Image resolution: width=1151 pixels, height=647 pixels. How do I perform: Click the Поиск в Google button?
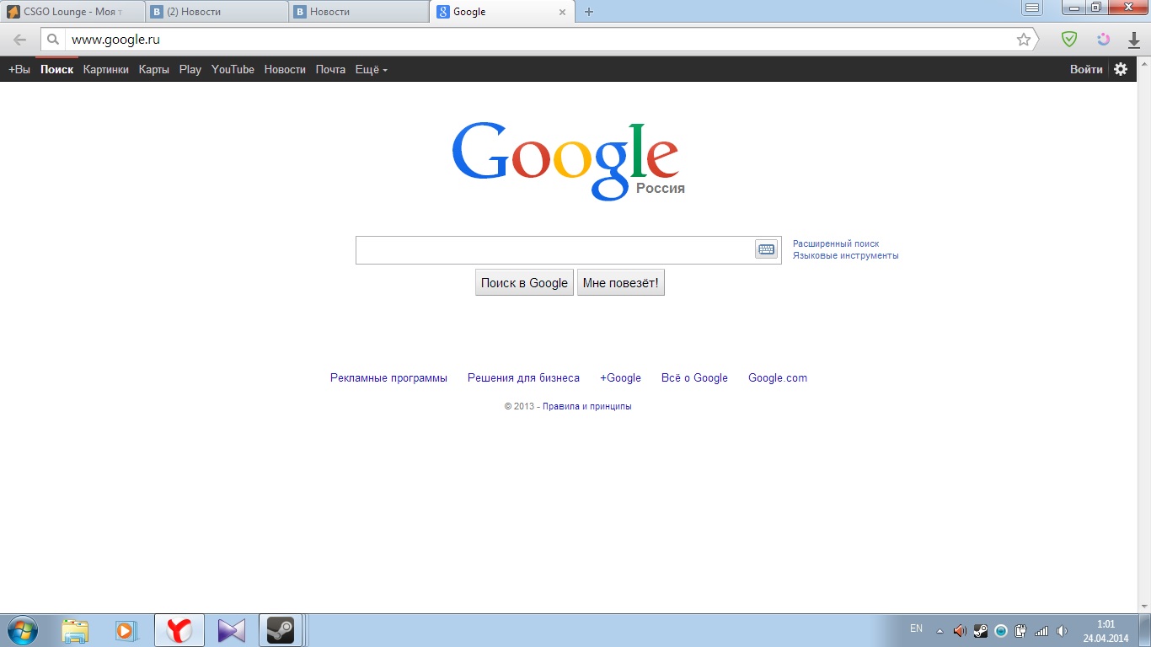[524, 283]
